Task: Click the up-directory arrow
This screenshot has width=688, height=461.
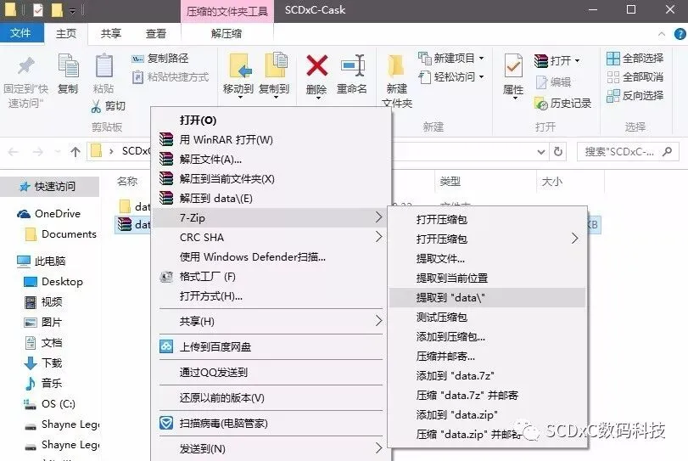Action: pyautogui.click(x=76, y=152)
